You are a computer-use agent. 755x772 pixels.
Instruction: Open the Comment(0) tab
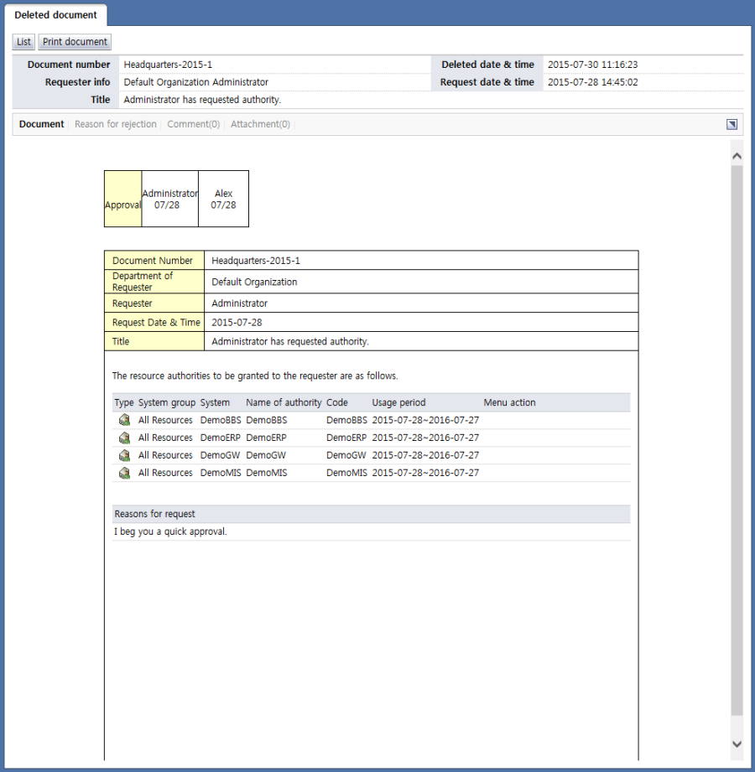193,124
